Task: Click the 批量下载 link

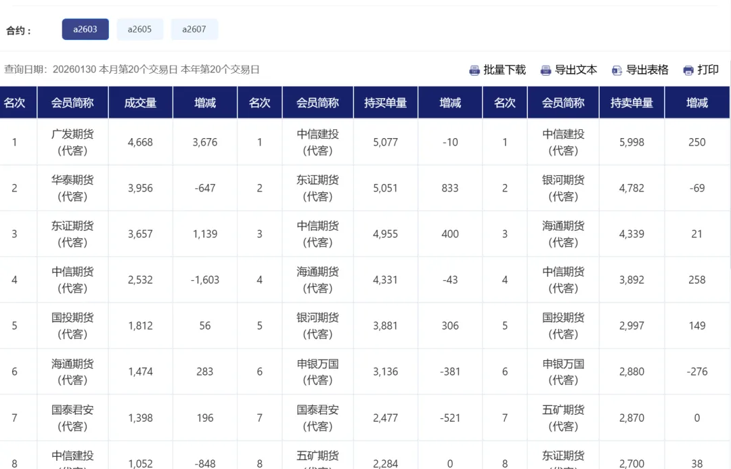Action: point(504,70)
